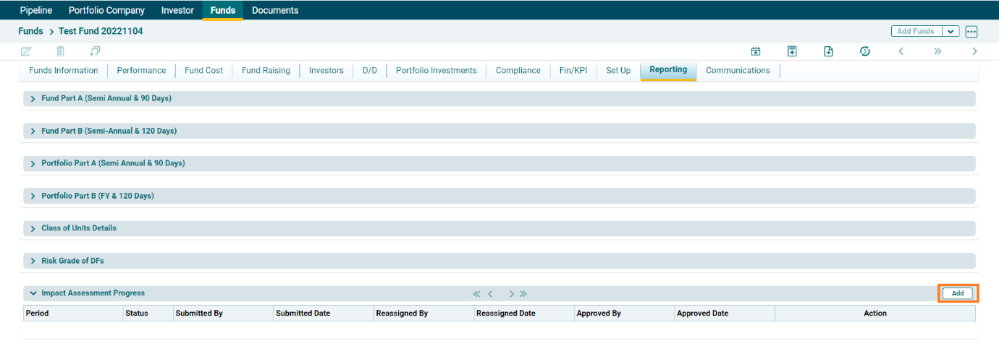Viewport: 999px width, 346px height.
Task: Click the edit pencil icon
Action: coord(27,51)
